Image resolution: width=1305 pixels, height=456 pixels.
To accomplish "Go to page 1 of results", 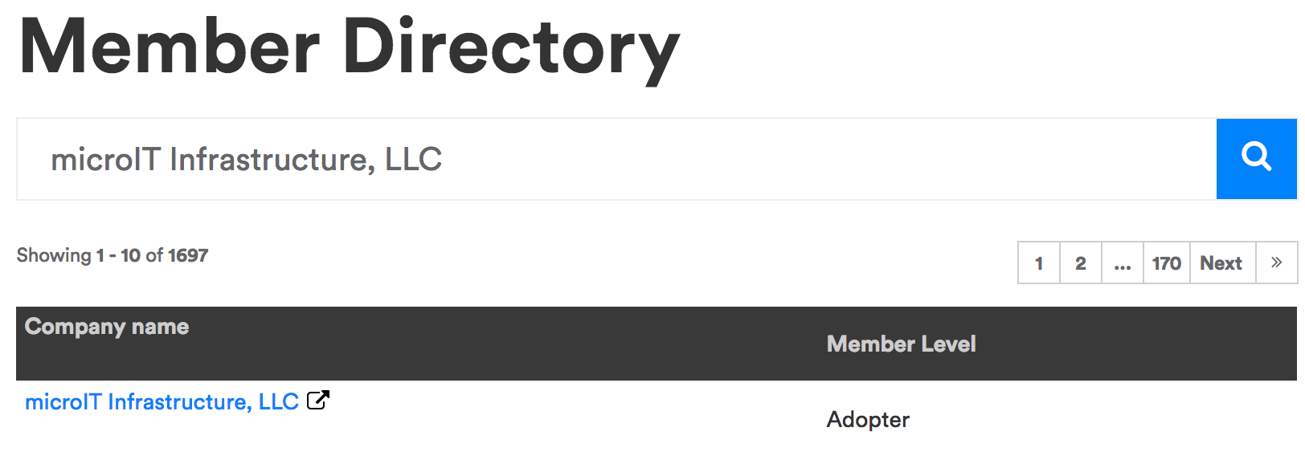I will click(x=1039, y=263).
